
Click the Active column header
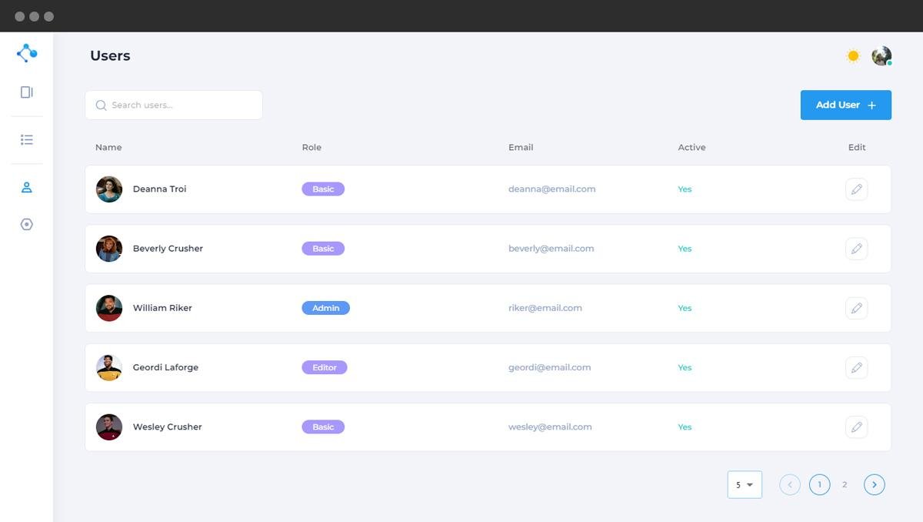click(x=691, y=147)
